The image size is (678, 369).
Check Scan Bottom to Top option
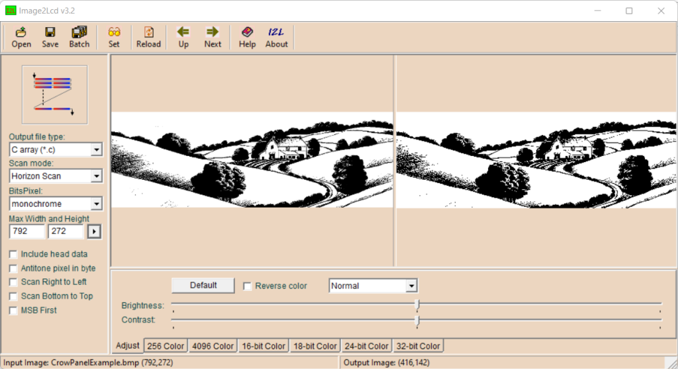click(13, 296)
